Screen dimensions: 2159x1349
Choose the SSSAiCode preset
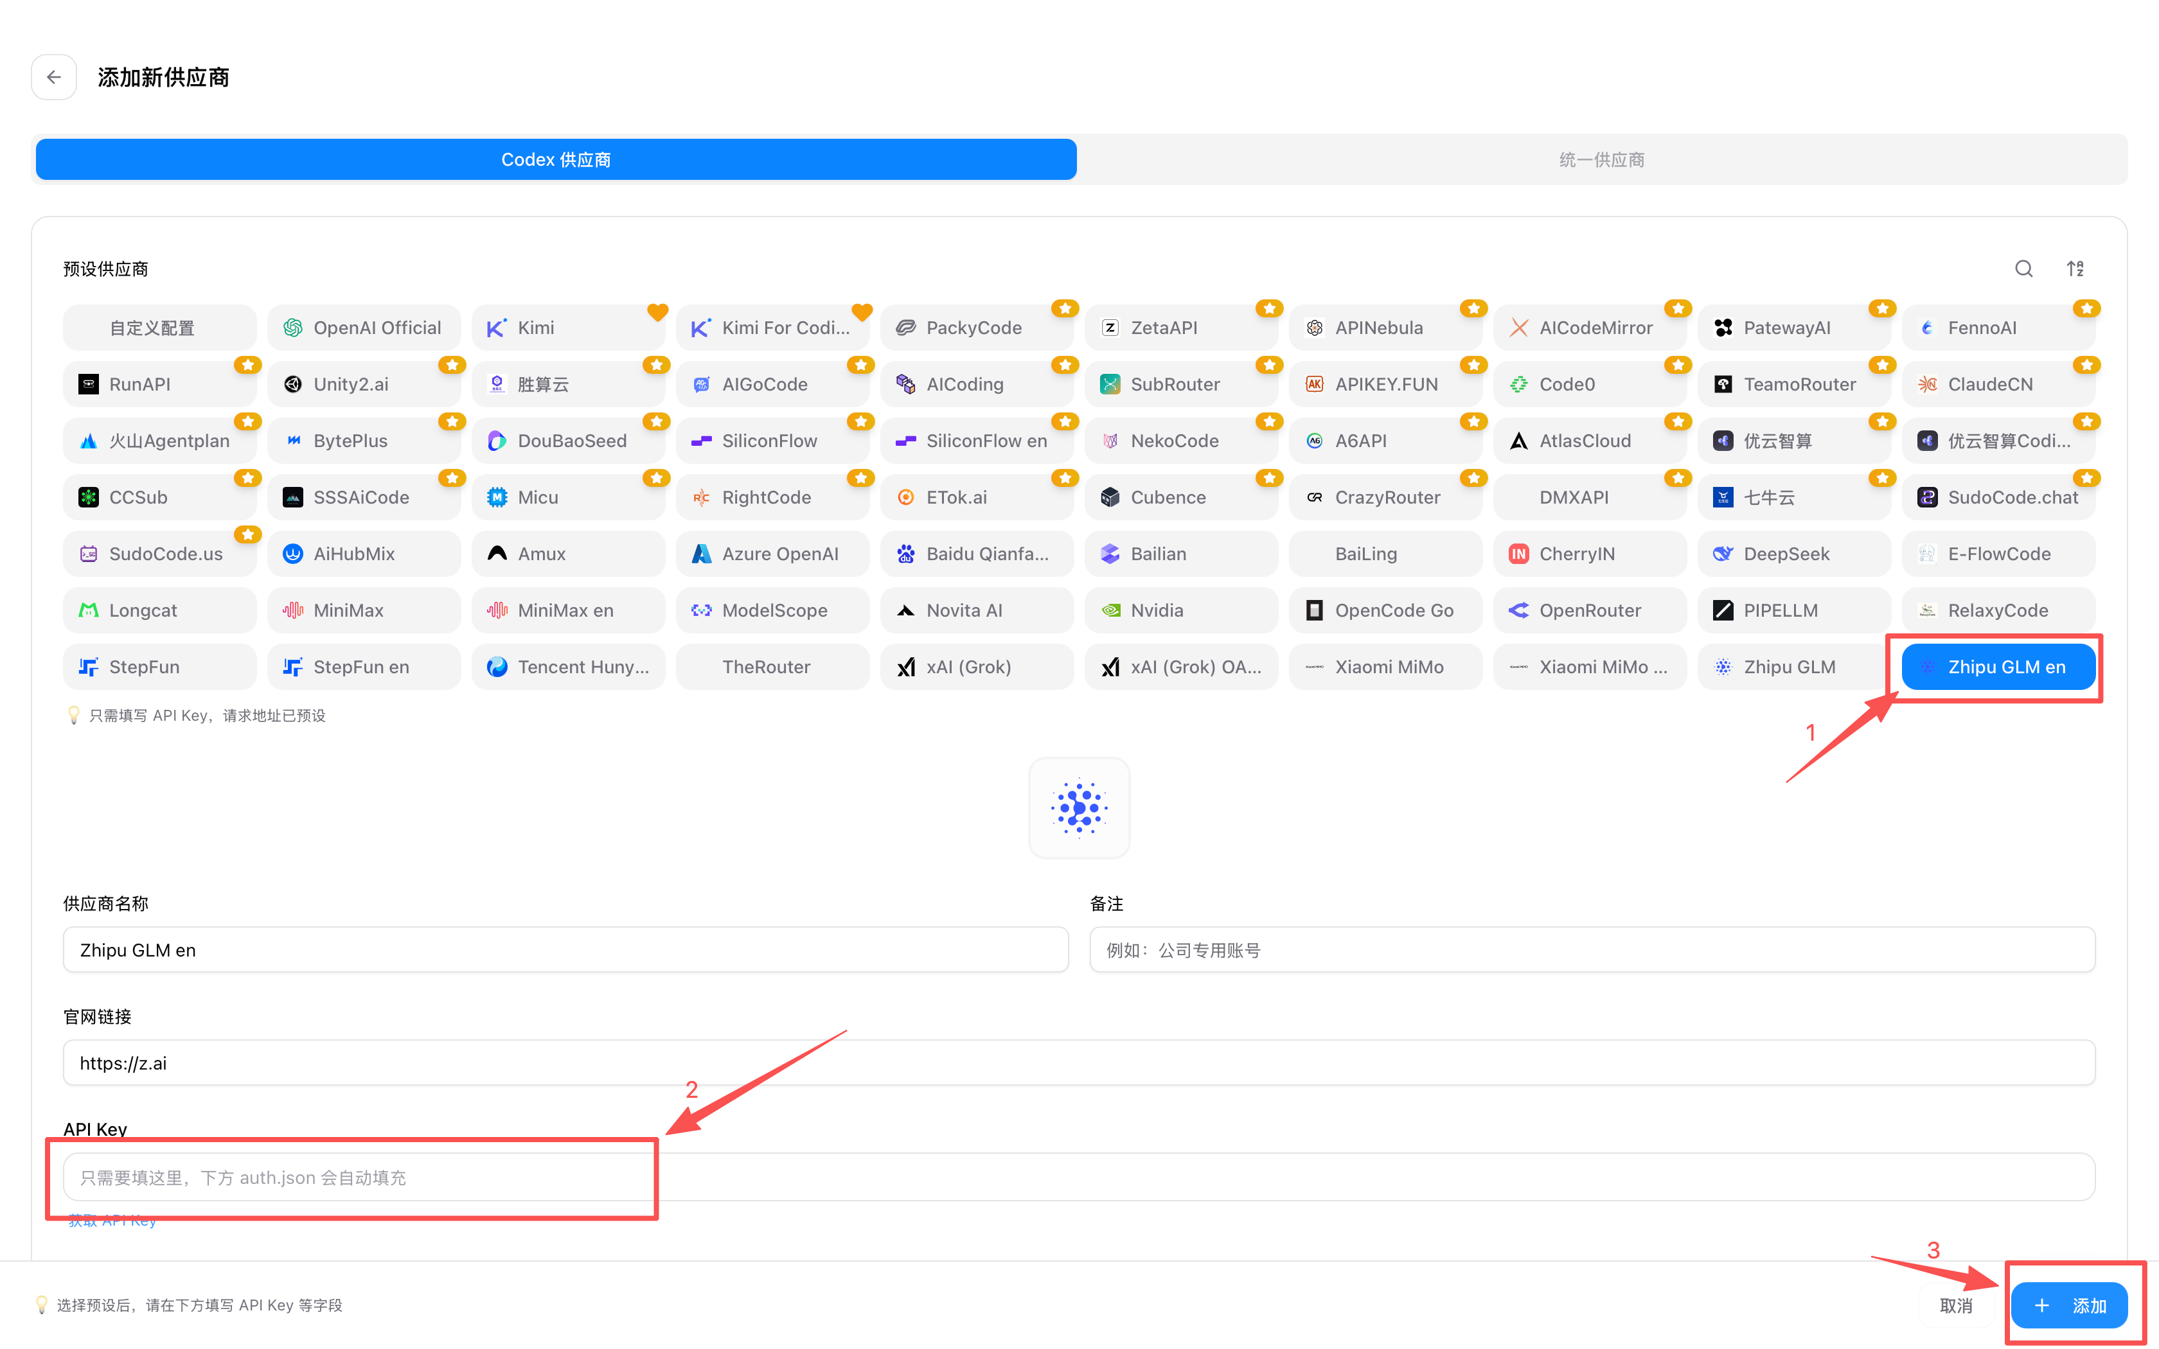point(364,497)
